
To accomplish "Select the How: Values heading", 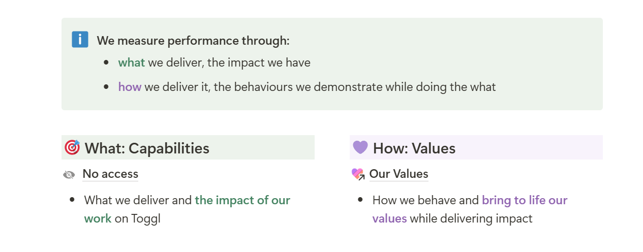I will [414, 148].
